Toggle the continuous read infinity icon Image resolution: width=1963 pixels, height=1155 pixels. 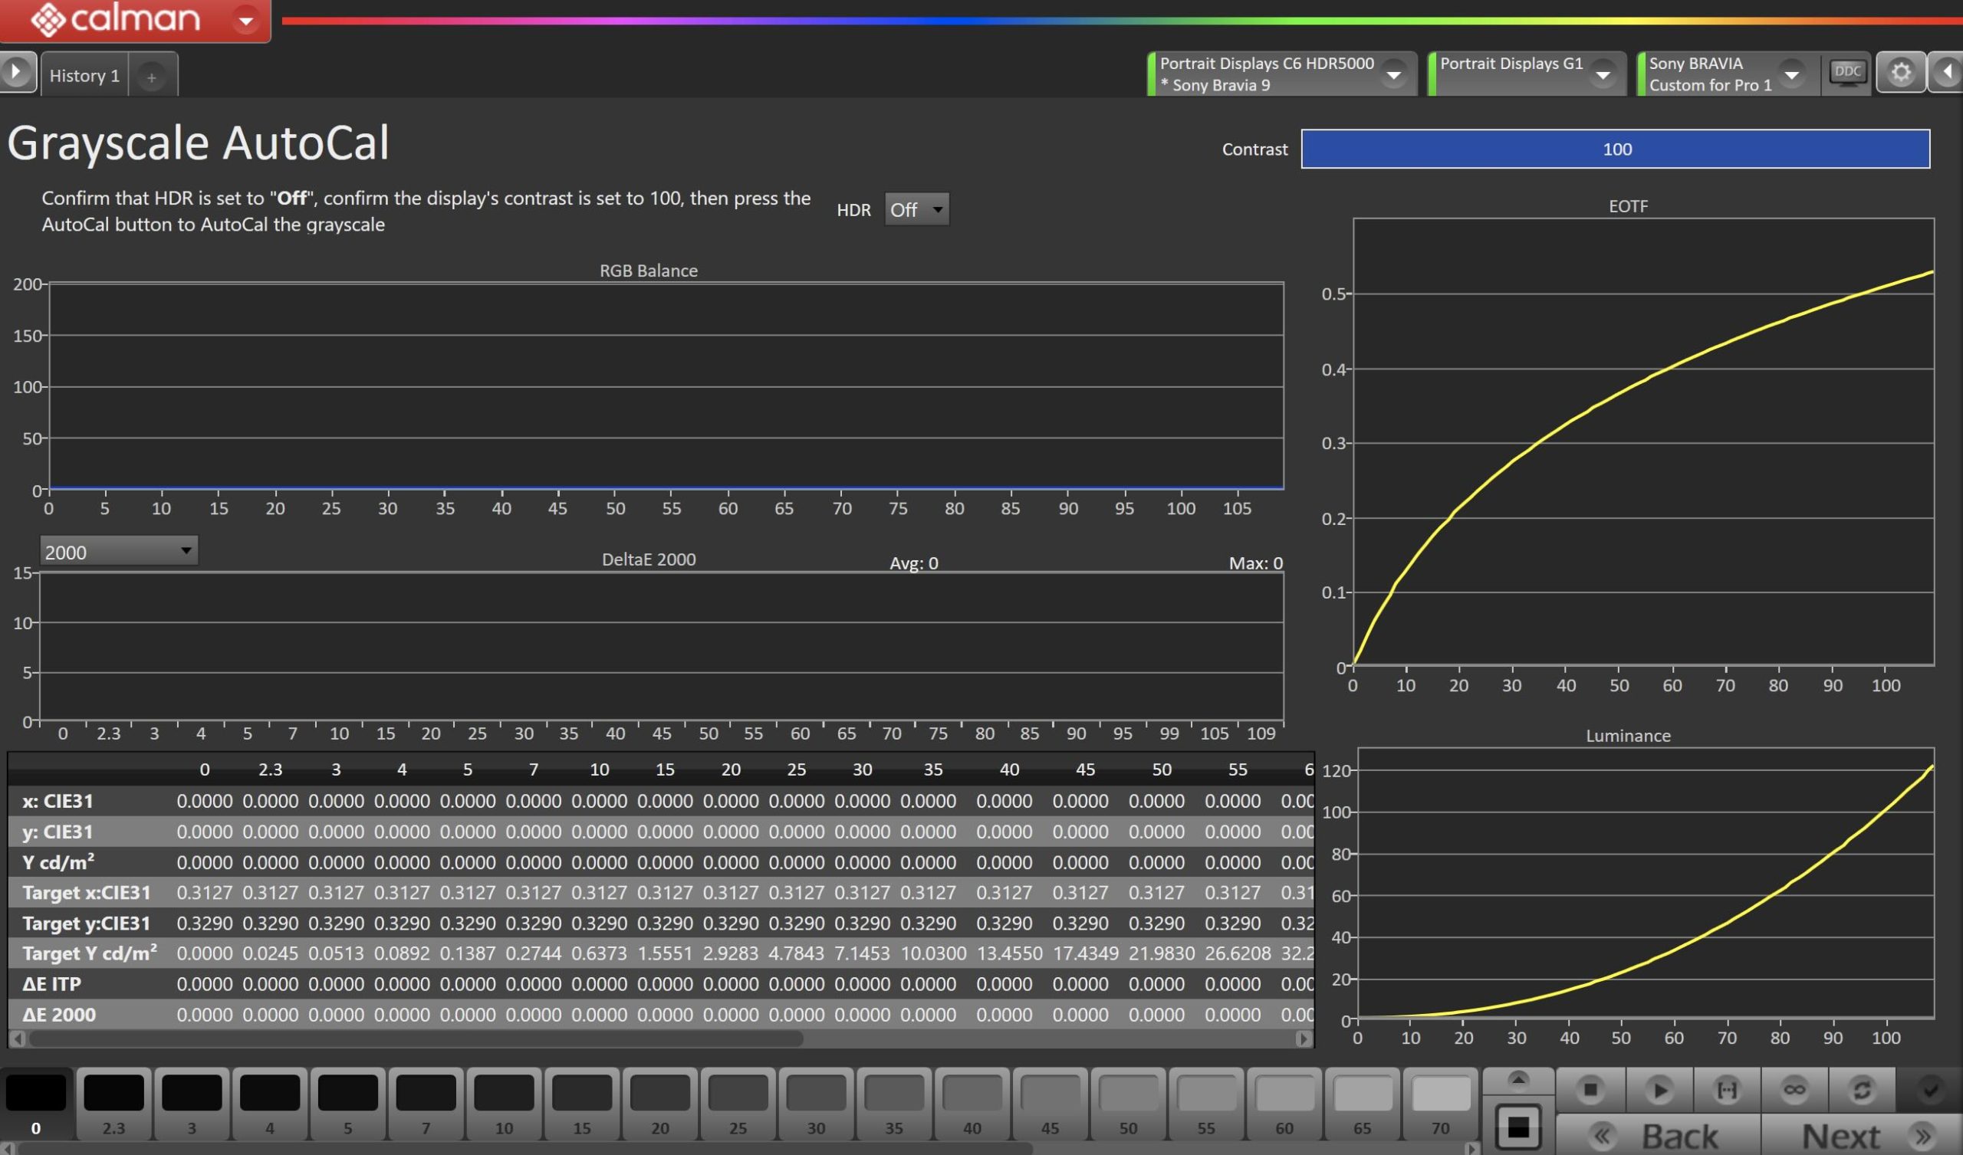coord(1794,1089)
